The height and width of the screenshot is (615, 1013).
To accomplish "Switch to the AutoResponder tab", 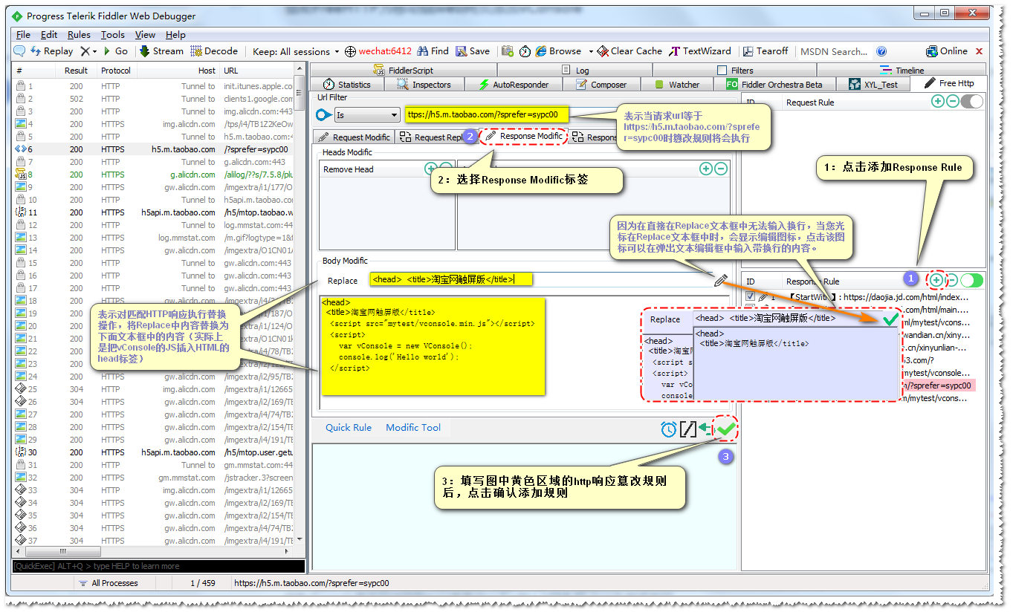I will click(514, 85).
